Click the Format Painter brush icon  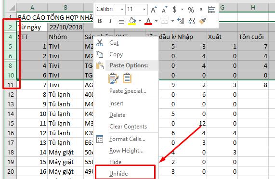202,21
